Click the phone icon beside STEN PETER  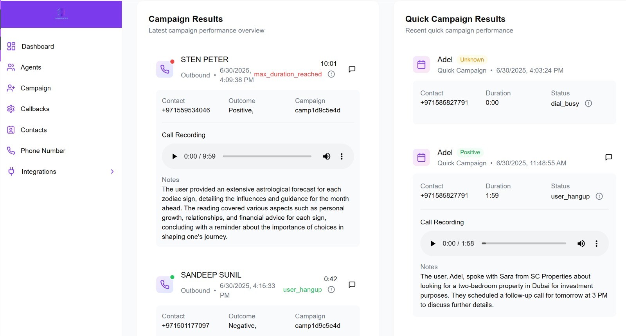(165, 69)
